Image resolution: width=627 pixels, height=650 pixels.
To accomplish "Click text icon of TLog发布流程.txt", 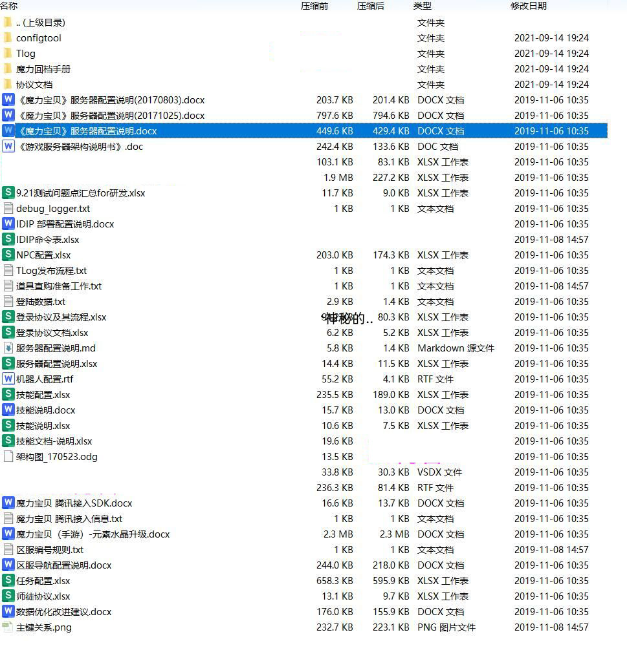I will coord(8,270).
